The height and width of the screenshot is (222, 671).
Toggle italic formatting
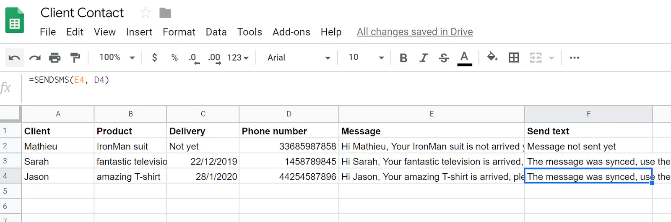point(424,57)
